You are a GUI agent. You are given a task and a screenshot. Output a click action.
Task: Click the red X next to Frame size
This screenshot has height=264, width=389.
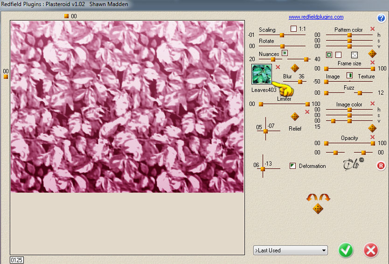(x=372, y=63)
